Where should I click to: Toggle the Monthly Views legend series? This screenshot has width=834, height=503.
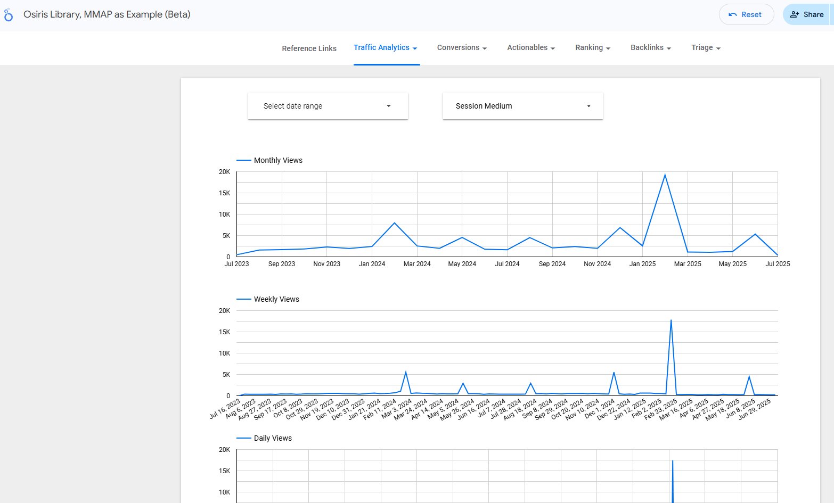click(x=277, y=160)
